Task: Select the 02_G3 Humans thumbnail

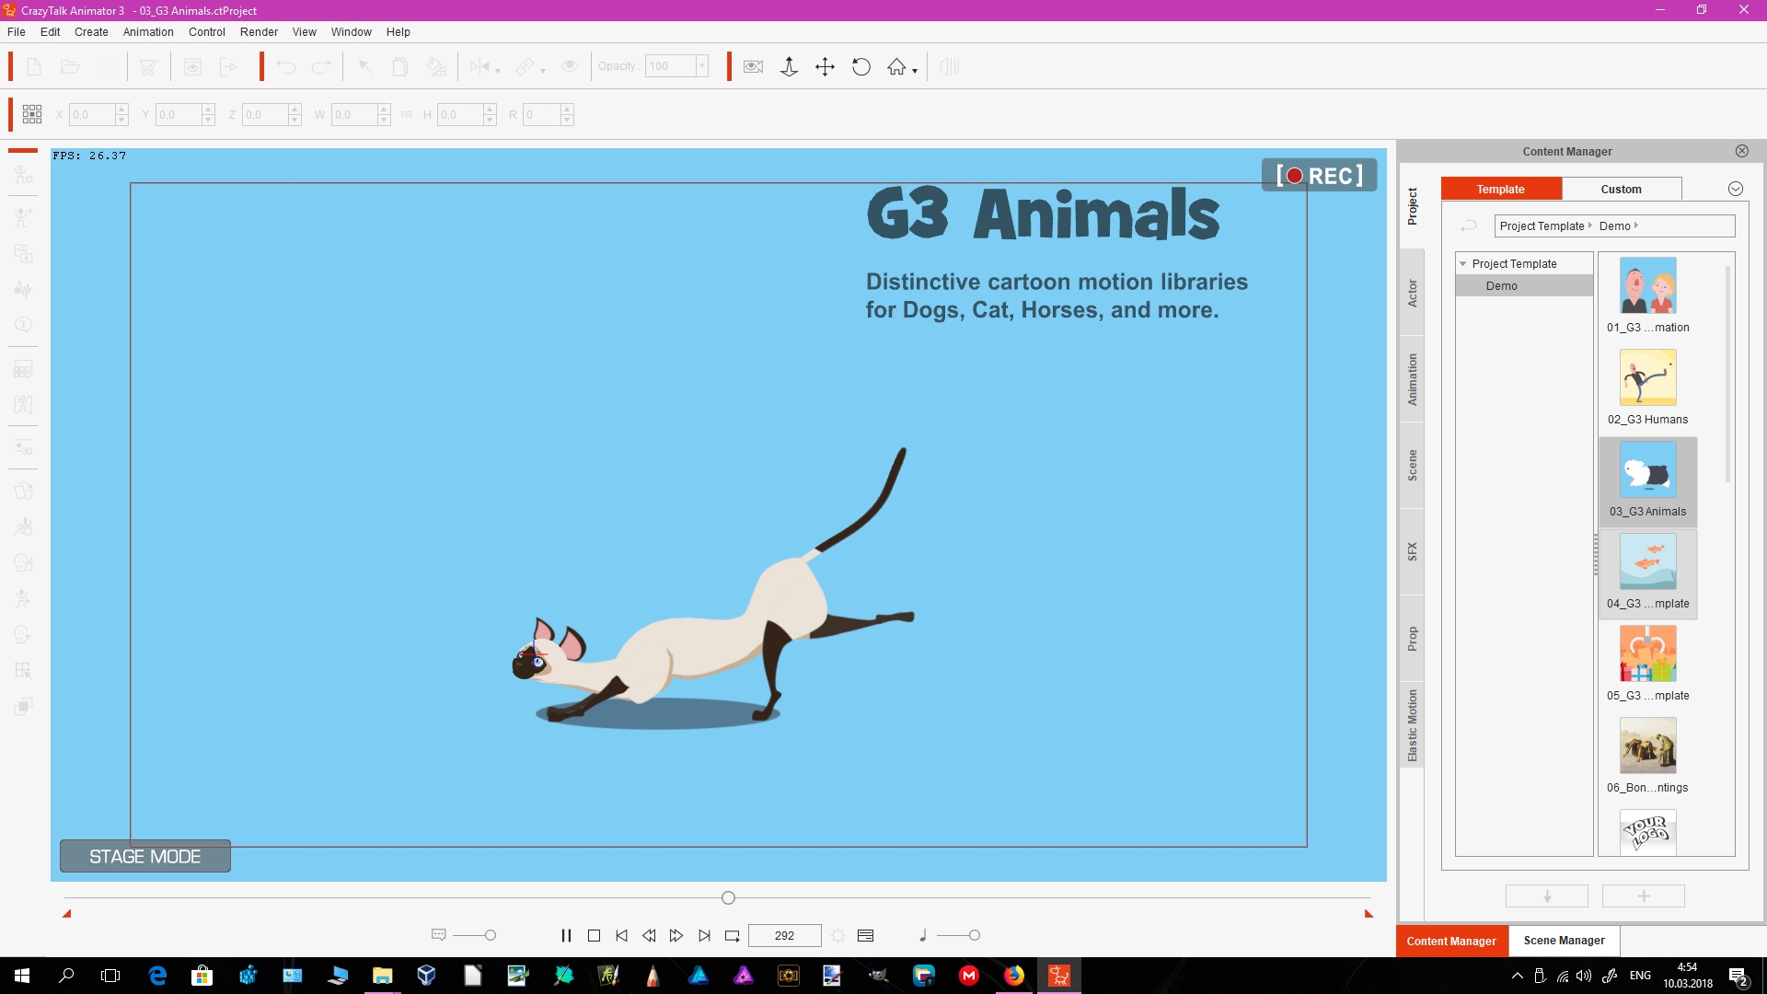Action: click(1647, 387)
